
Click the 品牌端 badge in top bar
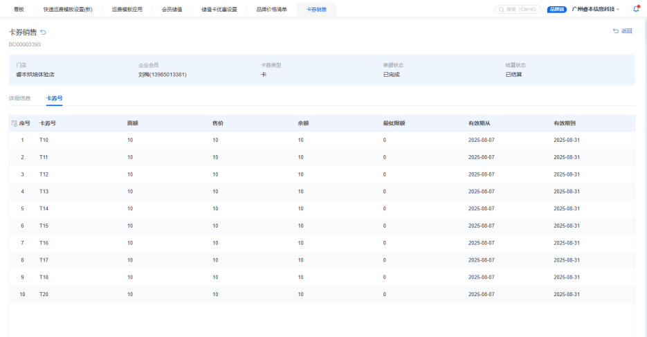click(556, 10)
